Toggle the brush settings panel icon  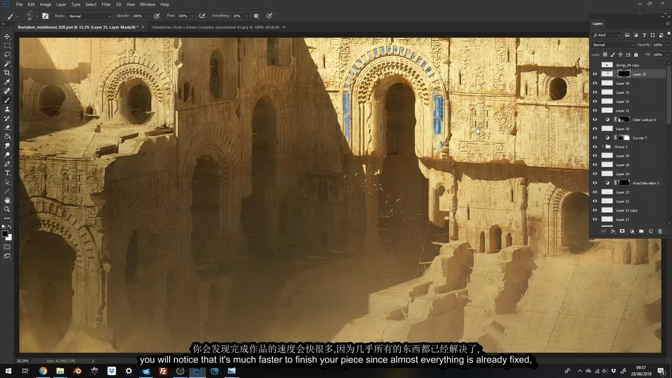pyautogui.click(x=45, y=16)
